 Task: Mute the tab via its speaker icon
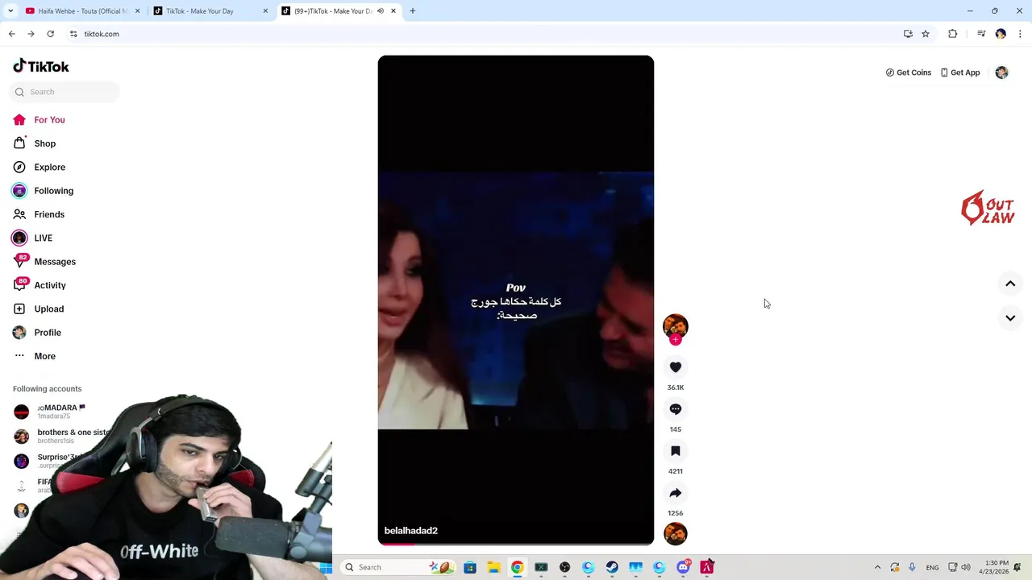(381, 11)
